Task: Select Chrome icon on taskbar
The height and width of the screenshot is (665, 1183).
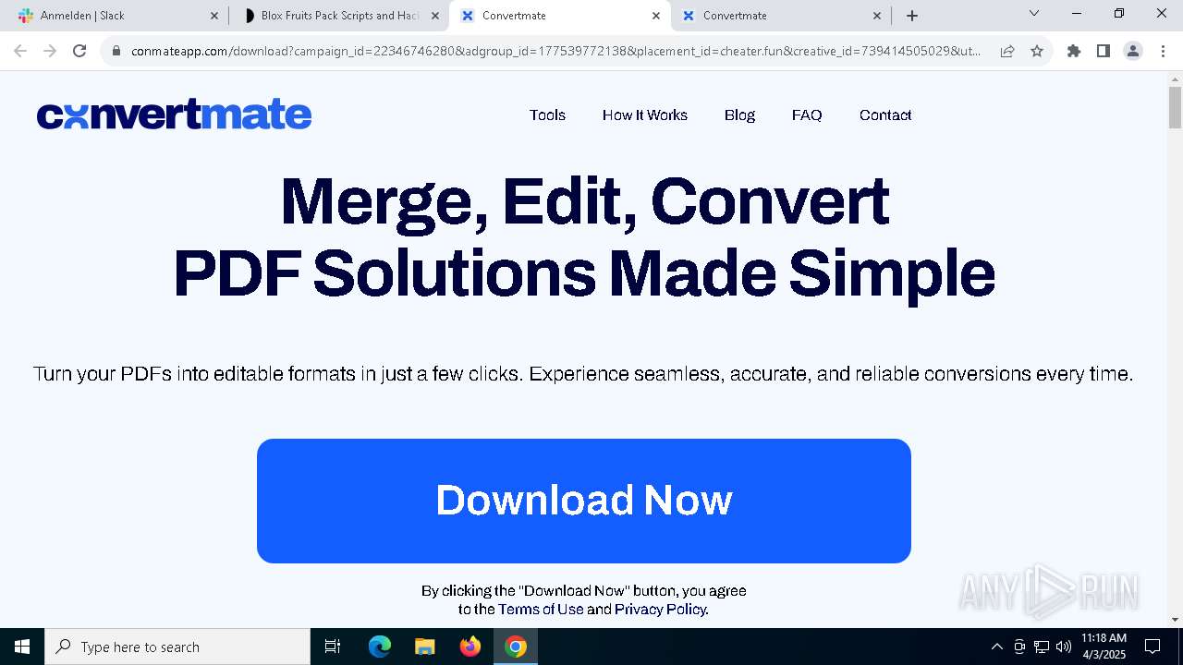Action: pos(516,647)
